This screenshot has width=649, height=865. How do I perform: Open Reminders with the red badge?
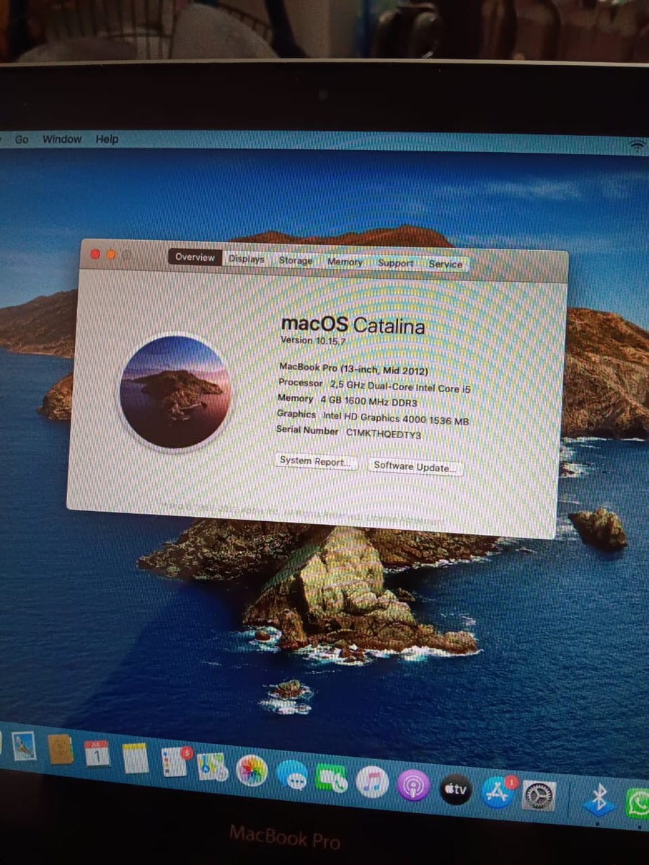tap(175, 761)
